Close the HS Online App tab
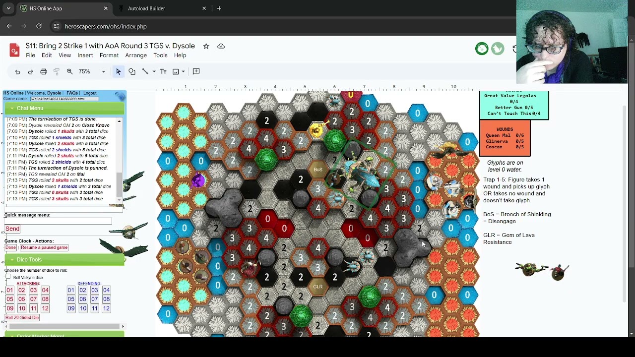This screenshot has width=635, height=357. pos(106,8)
